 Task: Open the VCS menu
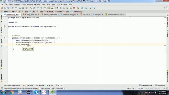coord(58,4)
